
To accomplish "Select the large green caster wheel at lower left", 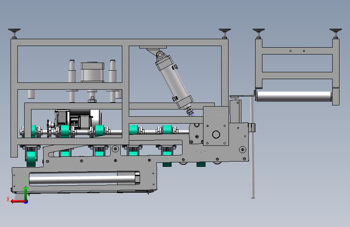I will (x=31, y=159).
